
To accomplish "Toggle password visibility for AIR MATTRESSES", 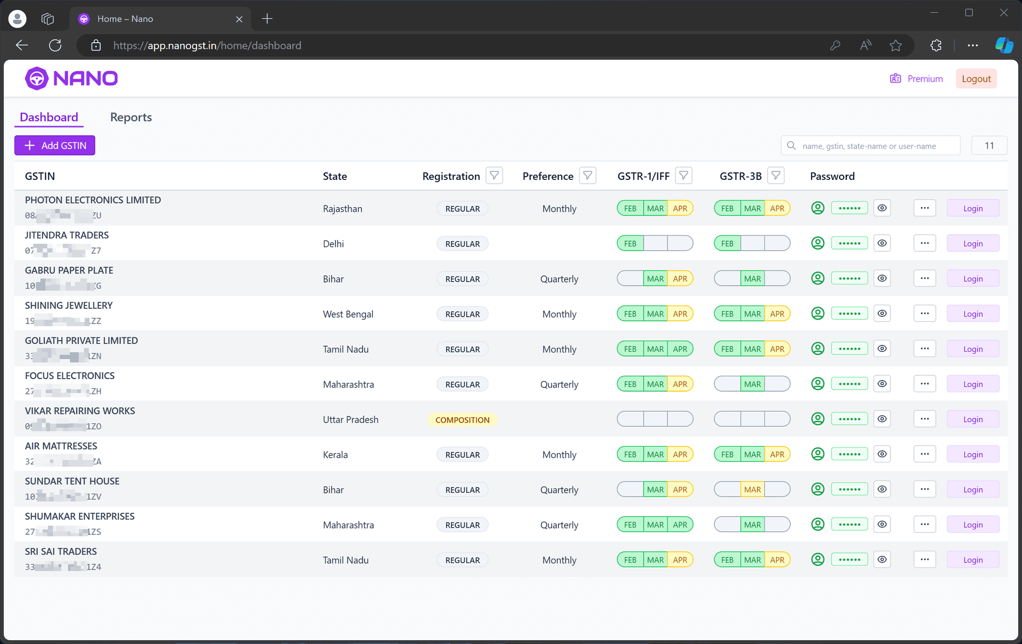I will (882, 454).
